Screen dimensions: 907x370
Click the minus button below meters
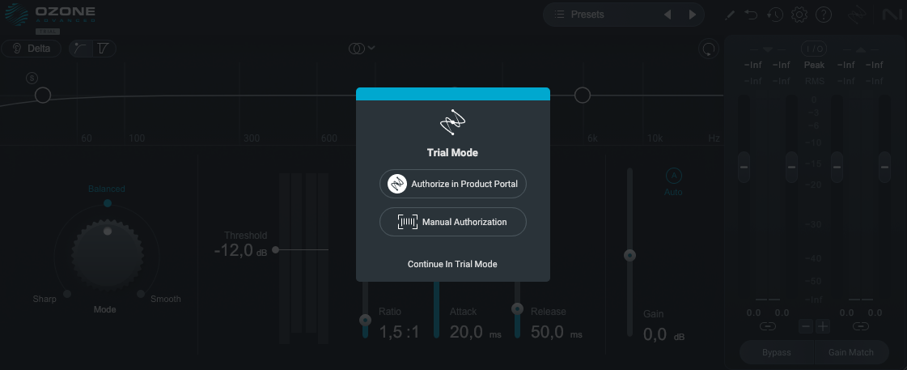click(806, 326)
